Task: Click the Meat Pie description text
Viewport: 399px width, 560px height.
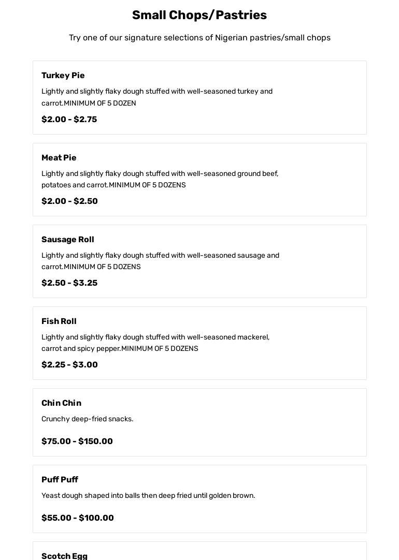Action: pyautogui.click(x=160, y=179)
